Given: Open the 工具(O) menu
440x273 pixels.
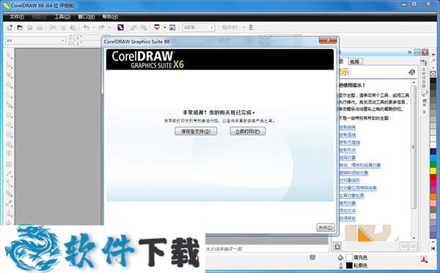Looking at the screenshot, I should (62, 17).
